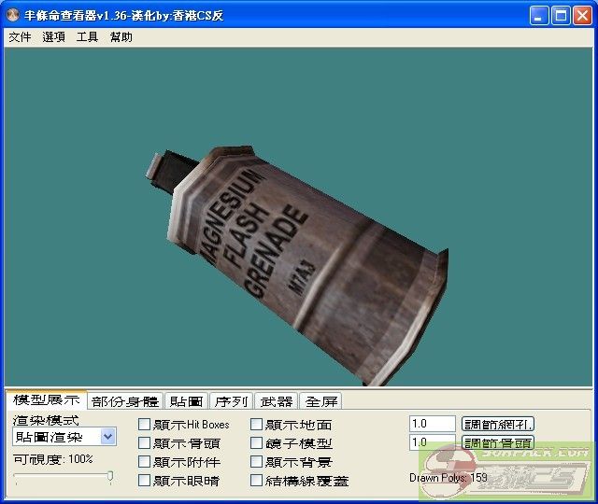
Task: Expand the 渲染模式 render mode dropdown
Action: pyautogui.click(x=108, y=436)
